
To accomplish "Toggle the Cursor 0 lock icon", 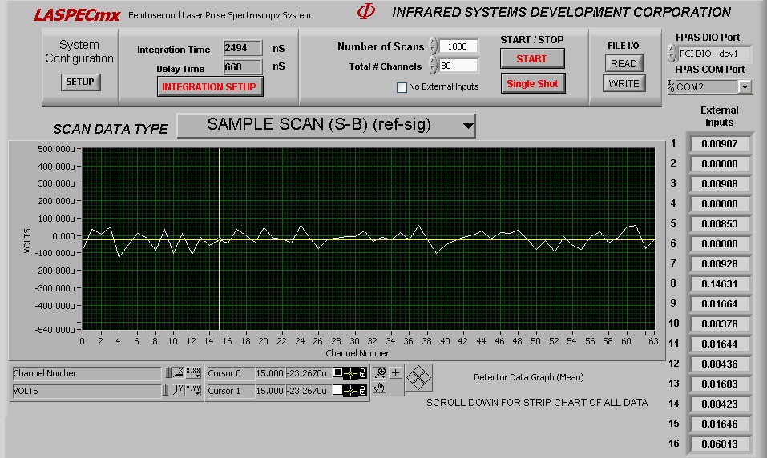I will [x=362, y=373].
